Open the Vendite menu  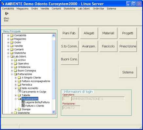click(x=45, y=8)
